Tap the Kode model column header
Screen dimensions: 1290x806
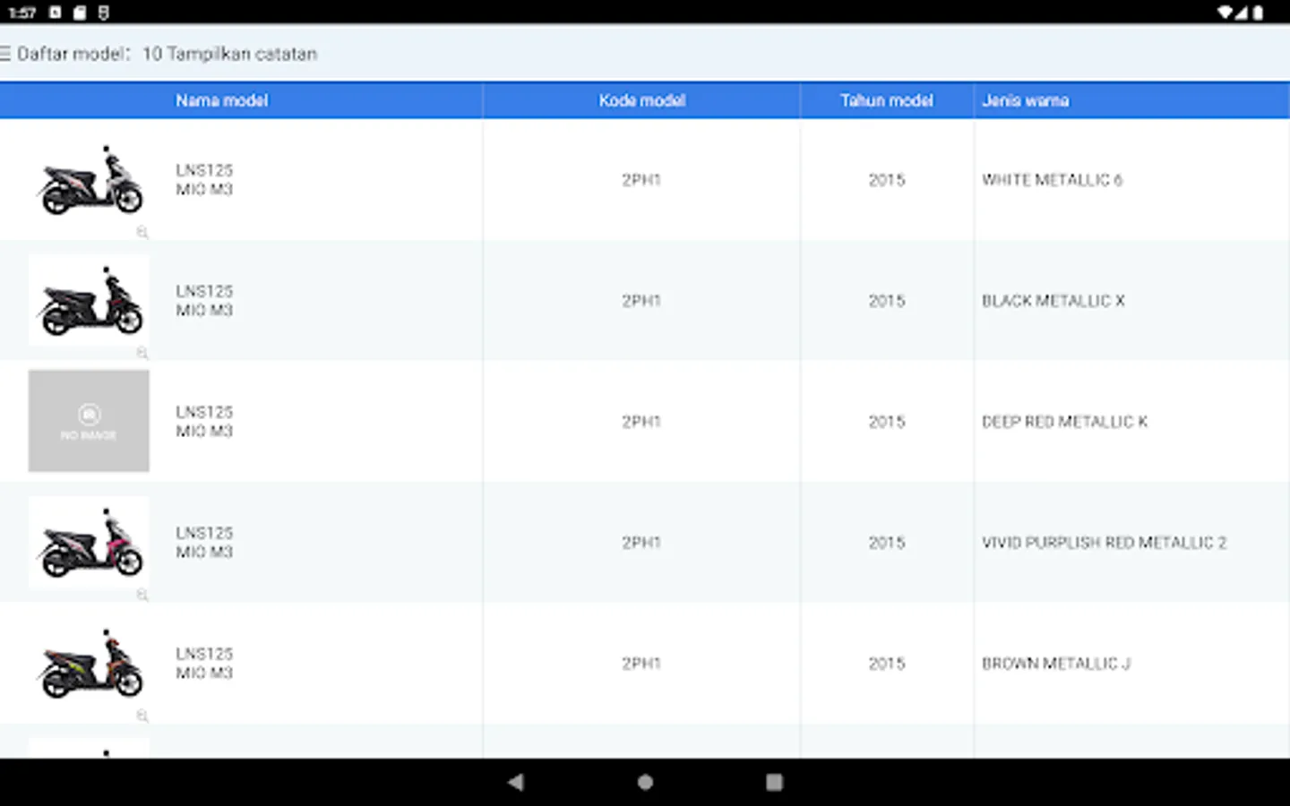click(642, 100)
